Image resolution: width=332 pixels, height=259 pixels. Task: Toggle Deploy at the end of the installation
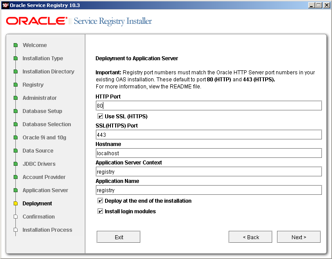click(100, 201)
